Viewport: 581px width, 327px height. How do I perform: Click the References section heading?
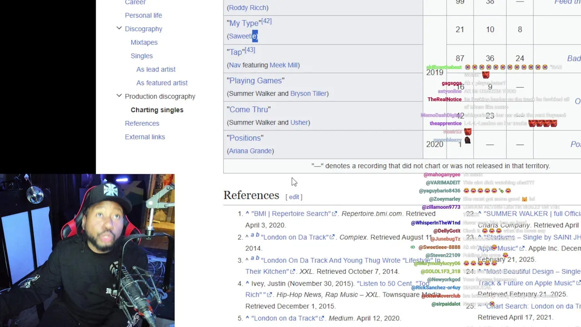pyautogui.click(x=251, y=195)
